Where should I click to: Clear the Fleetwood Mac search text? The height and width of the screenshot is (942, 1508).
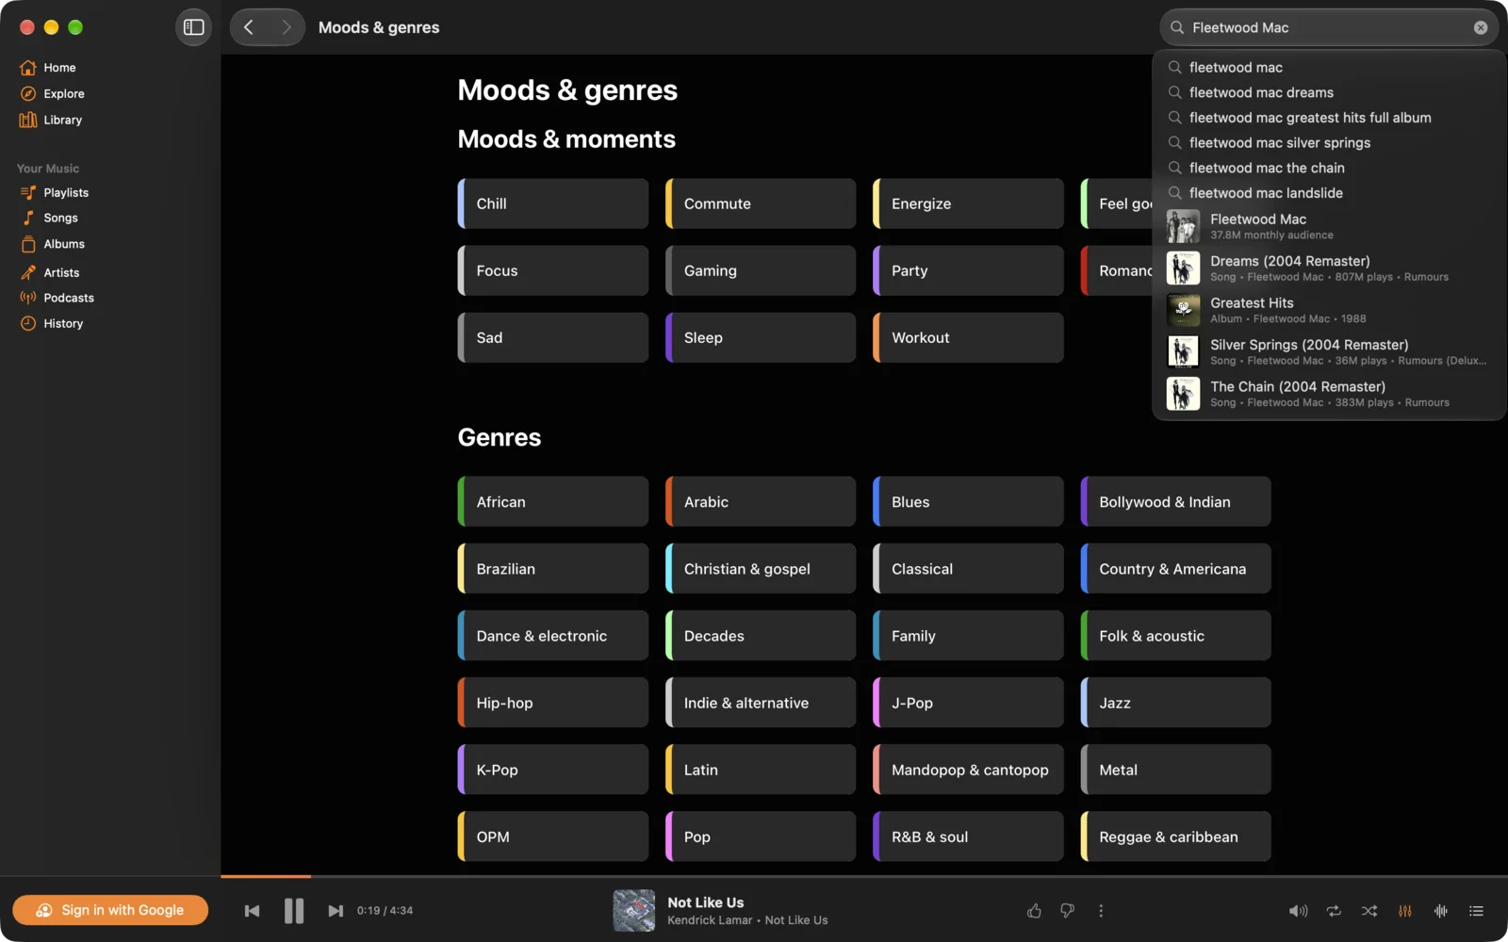pos(1481,27)
